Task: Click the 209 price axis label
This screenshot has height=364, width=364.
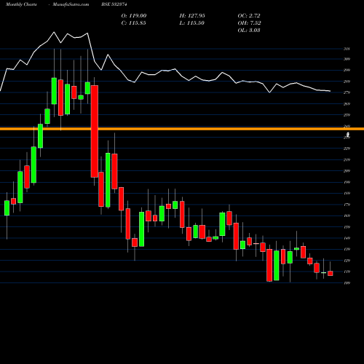Action: (x=347, y=171)
